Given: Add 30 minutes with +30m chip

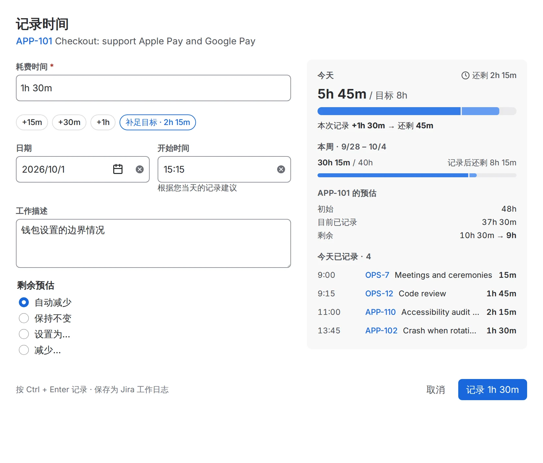Looking at the screenshot, I should pos(69,122).
